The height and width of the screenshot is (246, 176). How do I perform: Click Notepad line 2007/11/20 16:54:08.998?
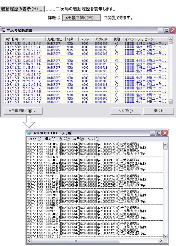point(83,144)
